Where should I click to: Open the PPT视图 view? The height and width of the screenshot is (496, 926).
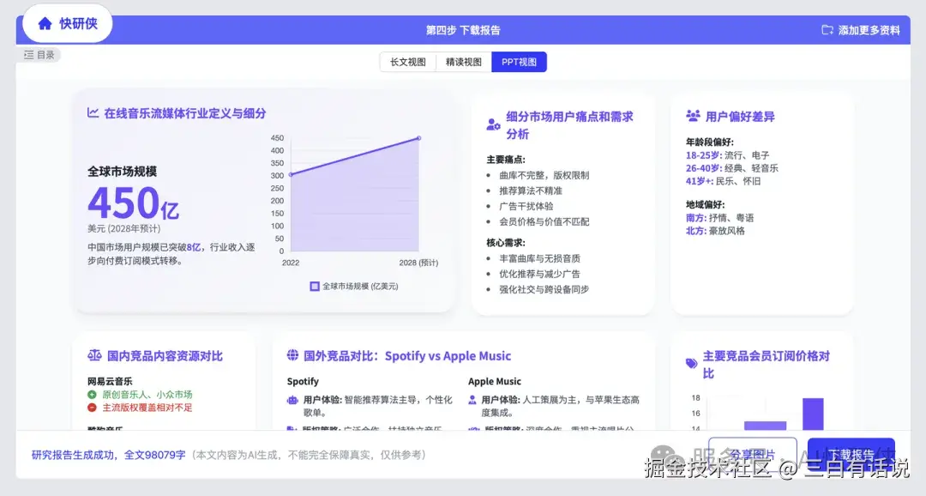(x=519, y=62)
